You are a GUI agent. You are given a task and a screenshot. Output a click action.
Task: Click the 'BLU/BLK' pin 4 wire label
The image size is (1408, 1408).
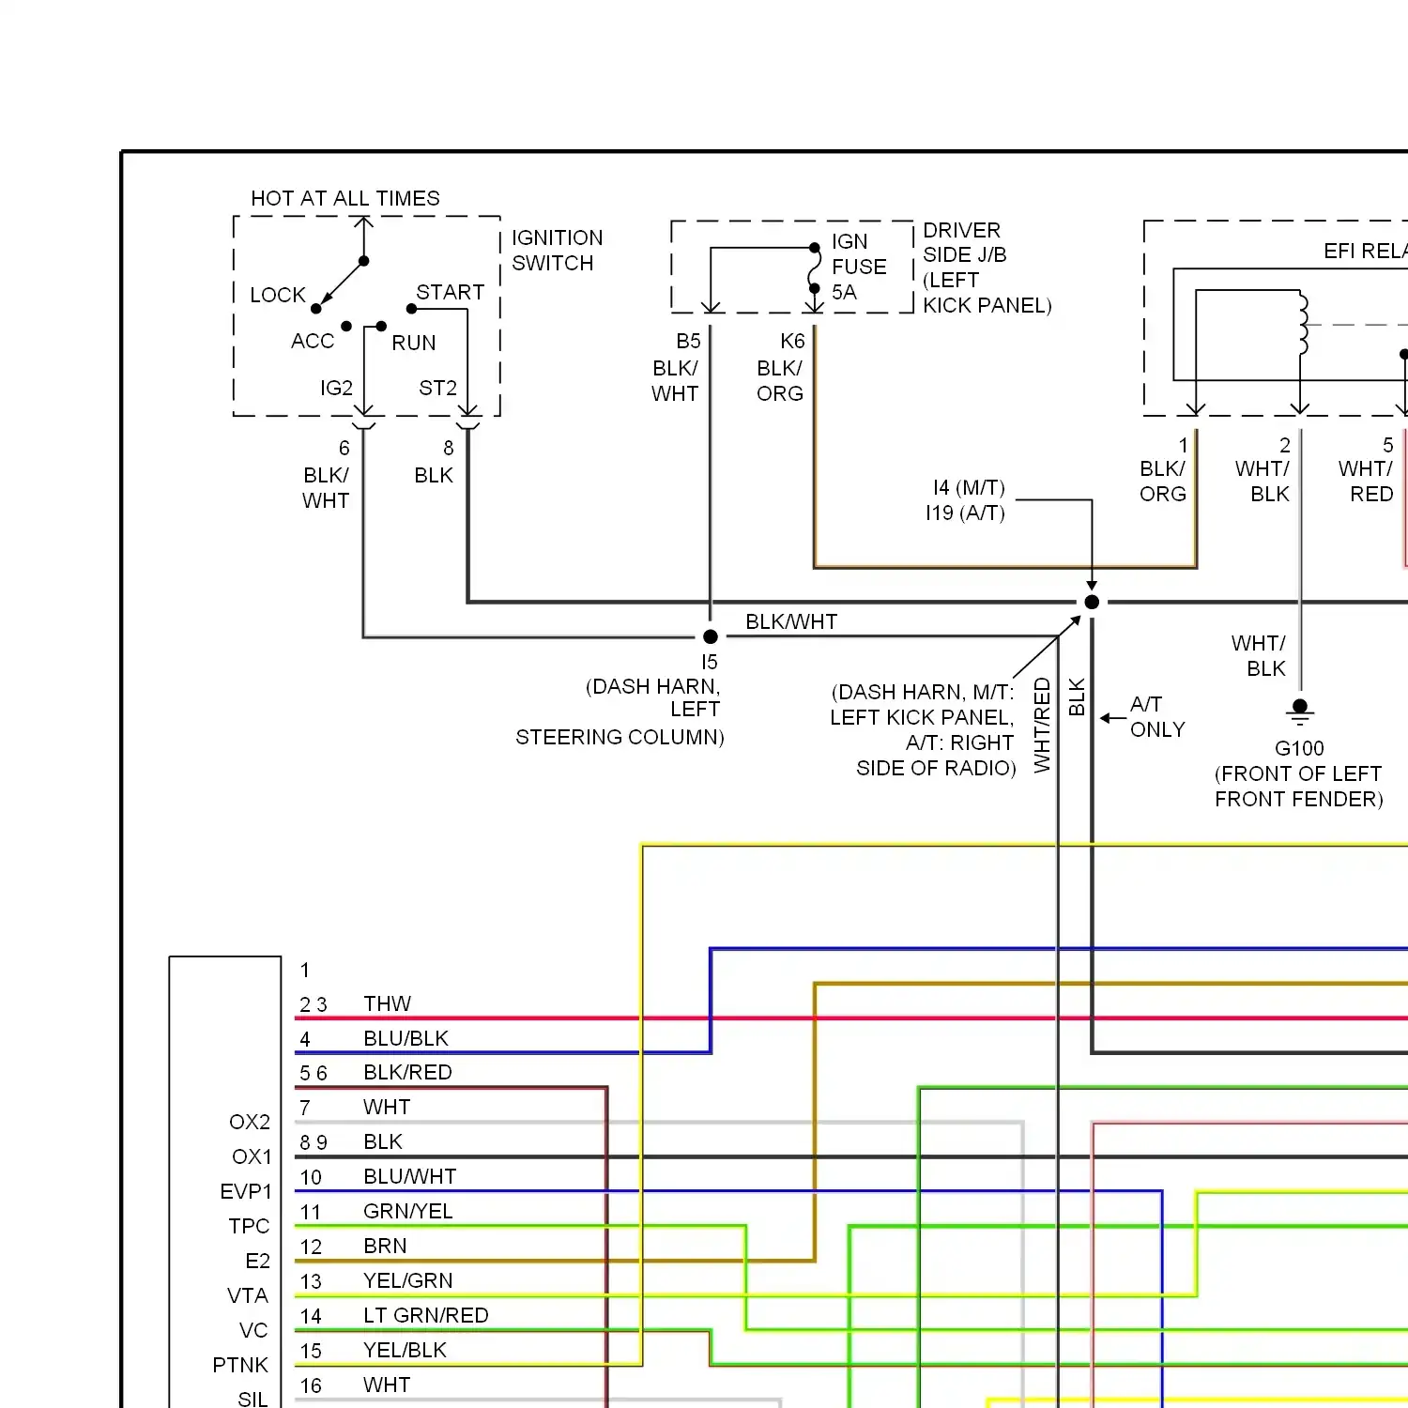tap(406, 1038)
